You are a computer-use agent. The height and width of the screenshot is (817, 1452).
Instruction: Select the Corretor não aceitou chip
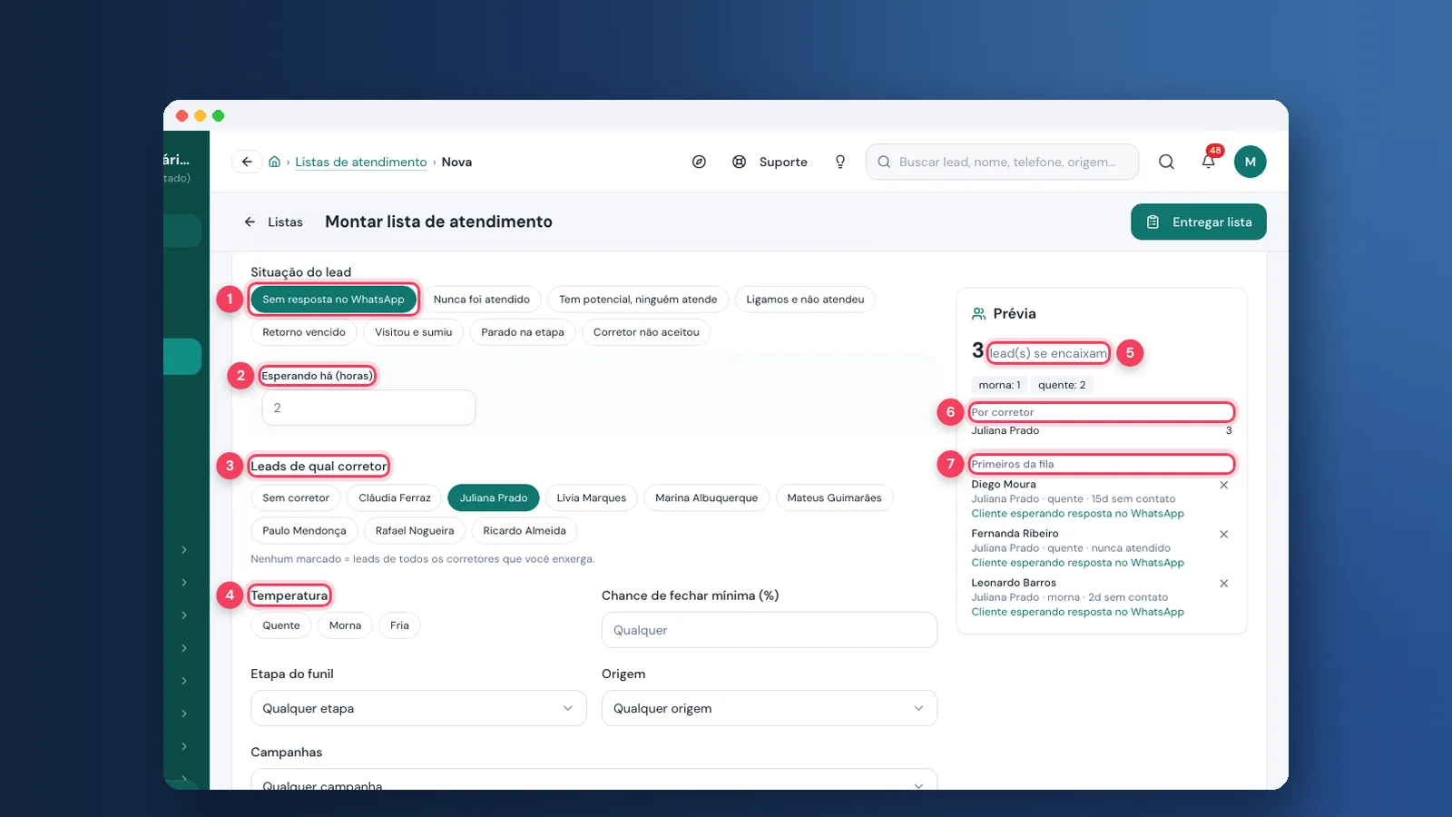(x=646, y=332)
